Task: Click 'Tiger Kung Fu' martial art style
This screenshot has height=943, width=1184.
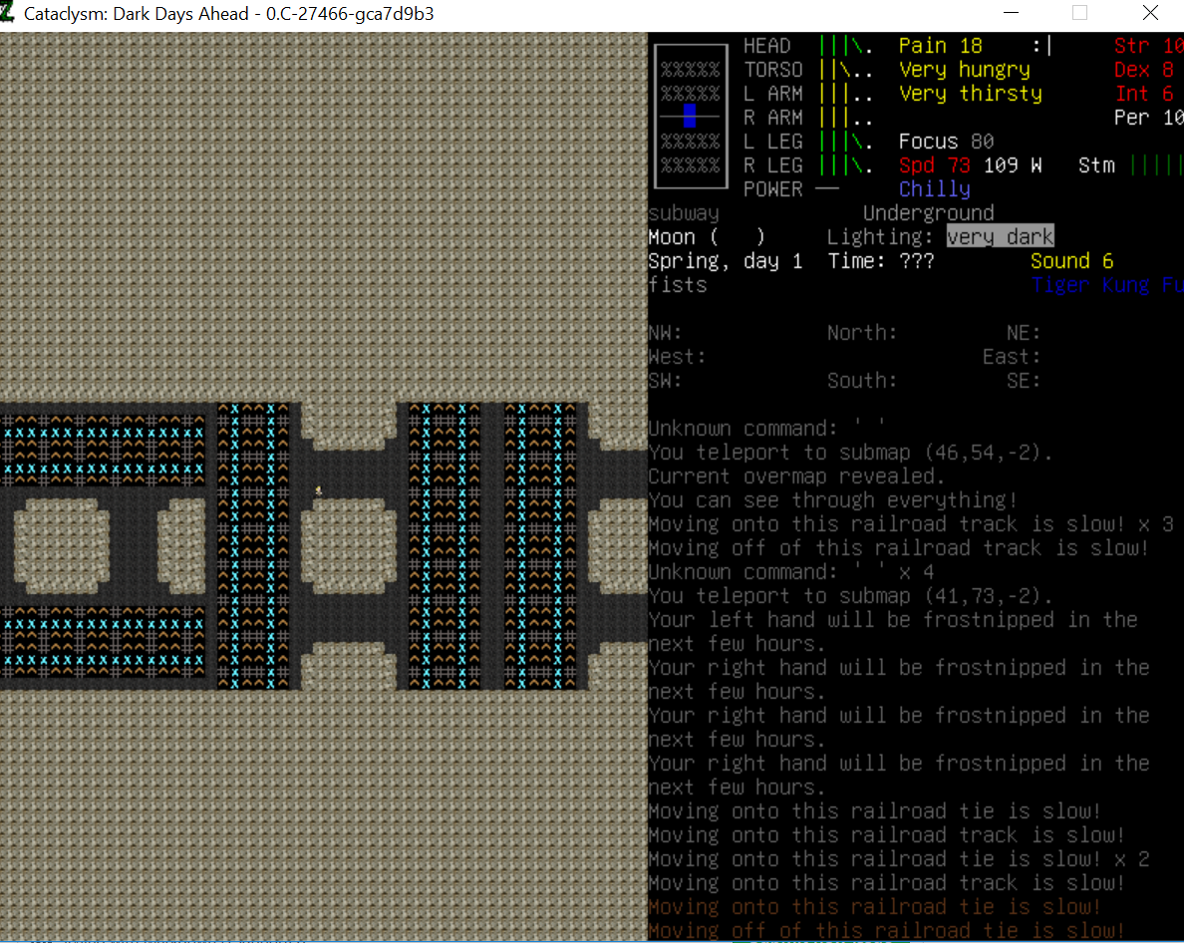Action: pos(1107,285)
